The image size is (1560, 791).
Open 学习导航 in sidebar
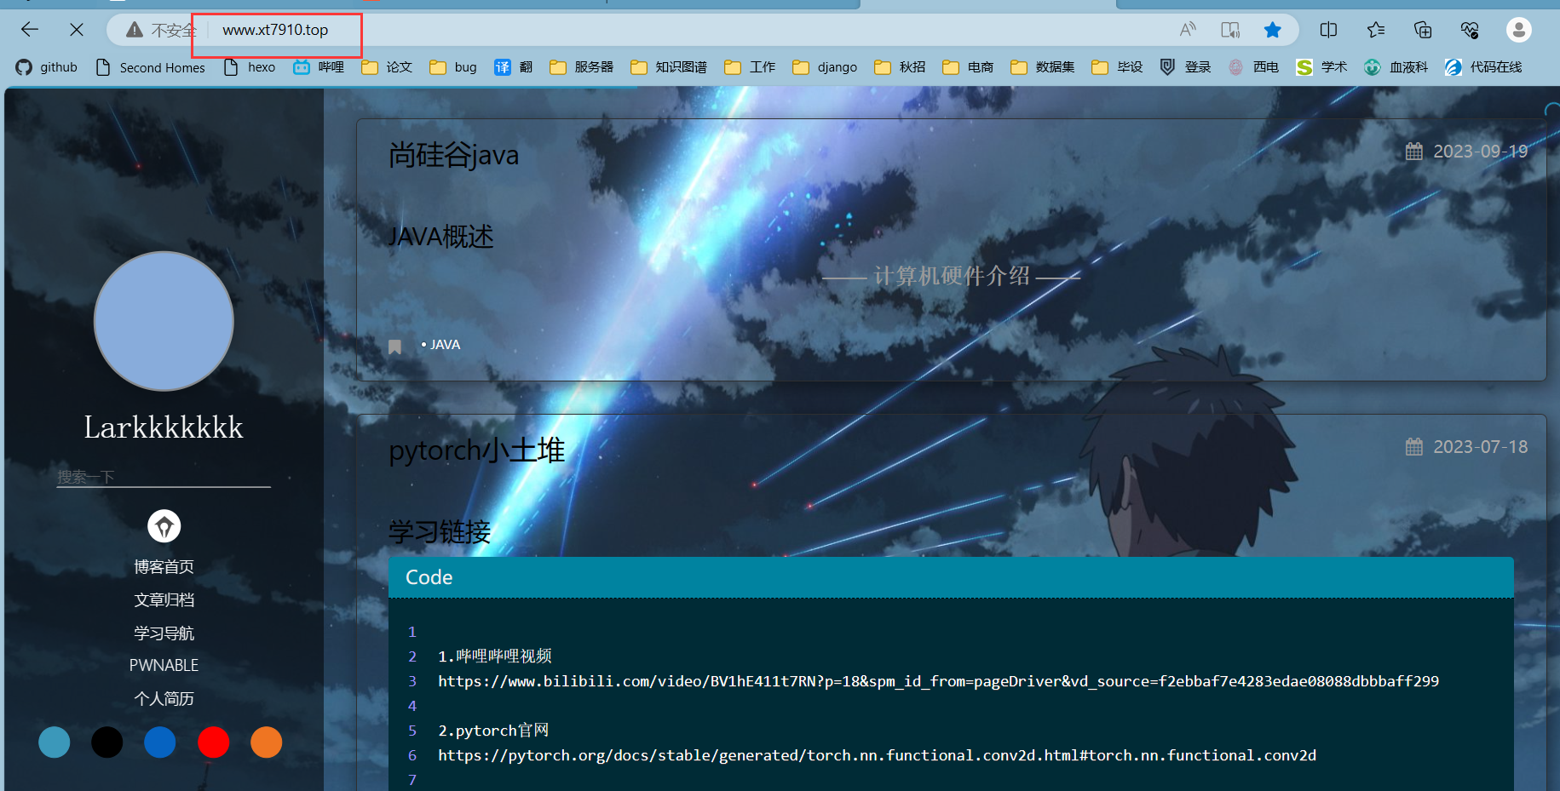click(x=164, y=633)
